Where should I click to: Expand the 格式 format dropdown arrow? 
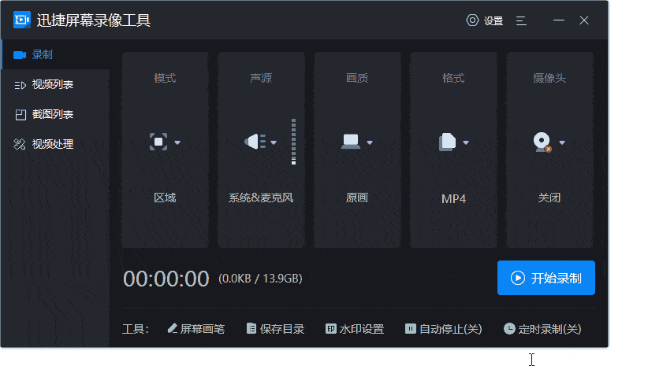(x=466, y=143)
